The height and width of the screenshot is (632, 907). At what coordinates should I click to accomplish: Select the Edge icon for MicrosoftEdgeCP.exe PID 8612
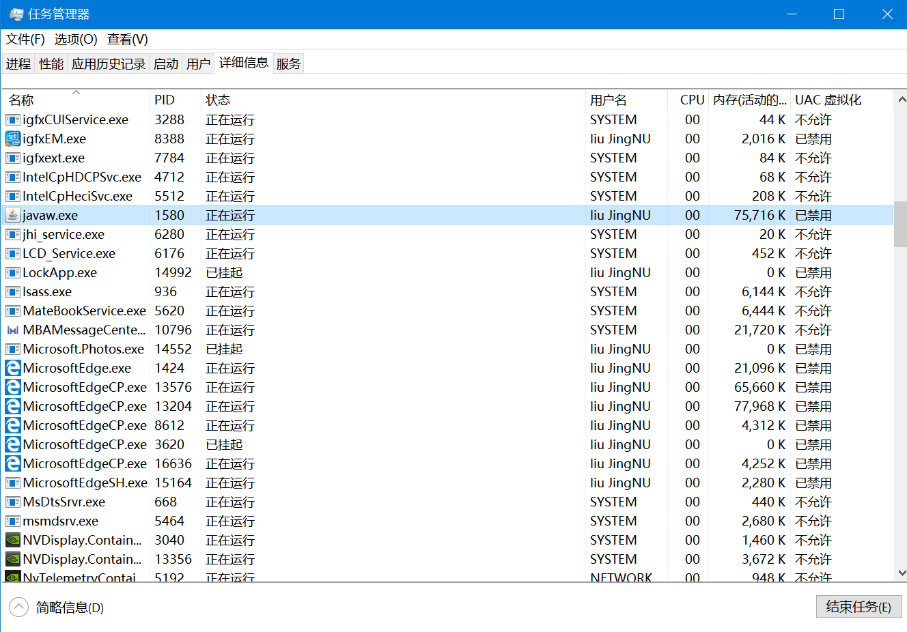12,426
